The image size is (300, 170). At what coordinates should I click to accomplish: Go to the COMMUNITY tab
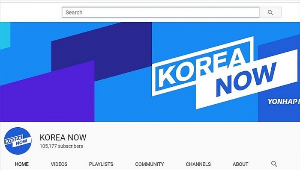point(150,164)
